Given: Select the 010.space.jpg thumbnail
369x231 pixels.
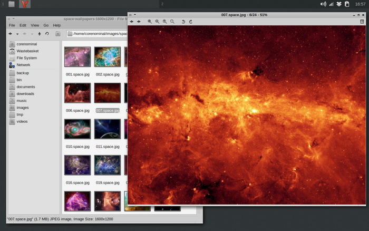Looking at the screenshot, I should (77, 129).
